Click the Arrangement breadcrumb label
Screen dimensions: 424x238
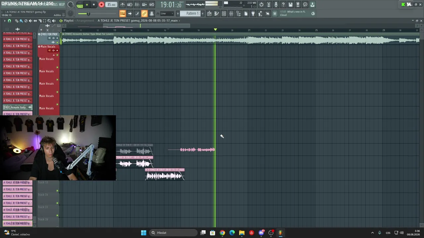[x=85, y=20]
